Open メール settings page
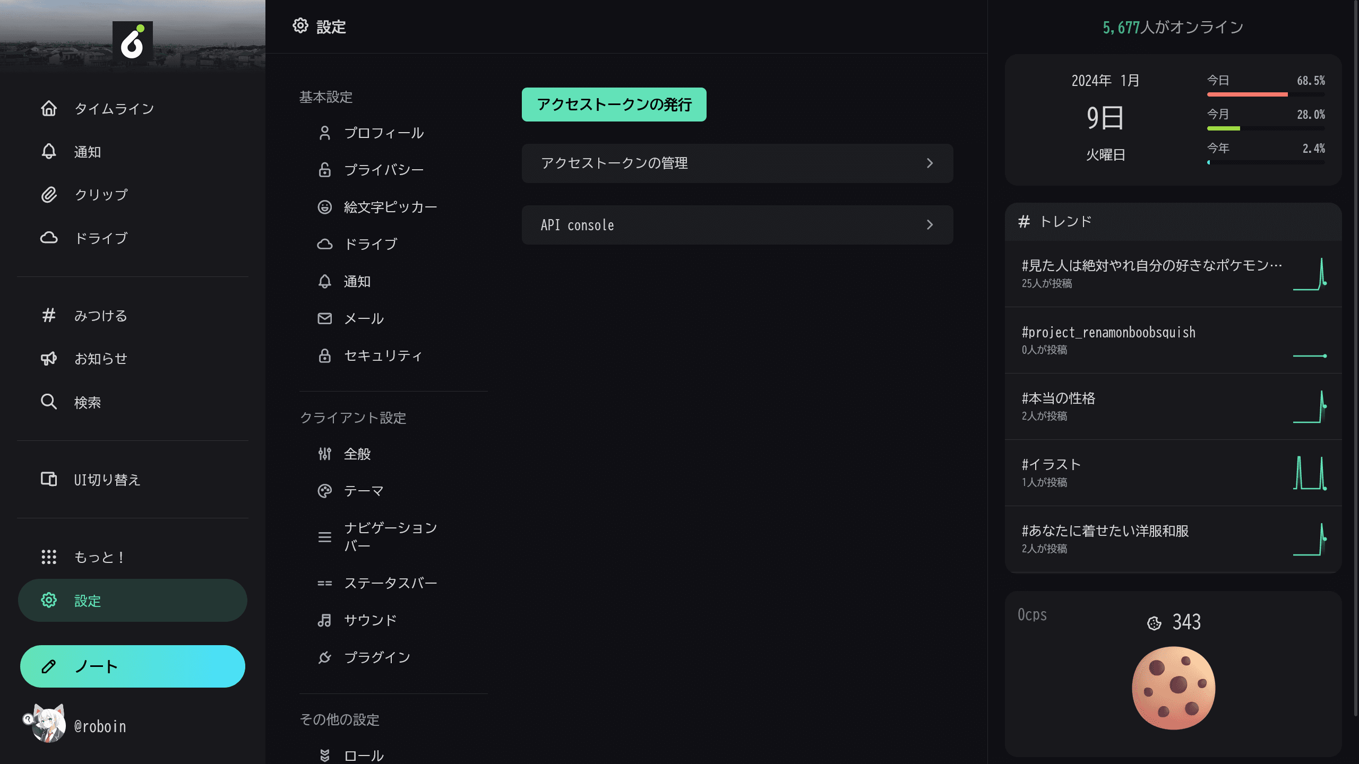 click(393, 318)
